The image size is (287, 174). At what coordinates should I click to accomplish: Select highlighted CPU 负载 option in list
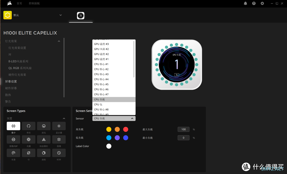coord(114,99)
